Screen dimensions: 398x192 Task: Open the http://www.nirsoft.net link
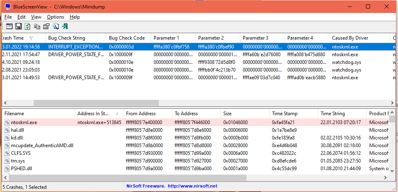[x=193, y=186]
